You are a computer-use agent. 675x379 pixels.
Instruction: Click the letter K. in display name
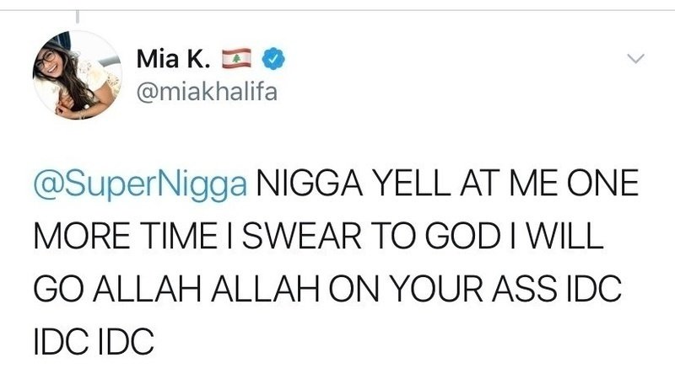pyautogui.click(x=198, y=59)
